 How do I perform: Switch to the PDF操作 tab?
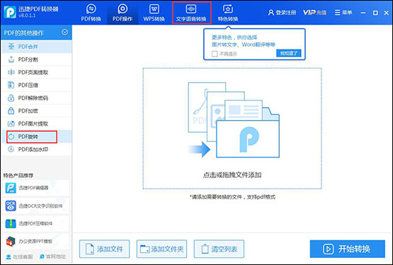pos(123,13)
